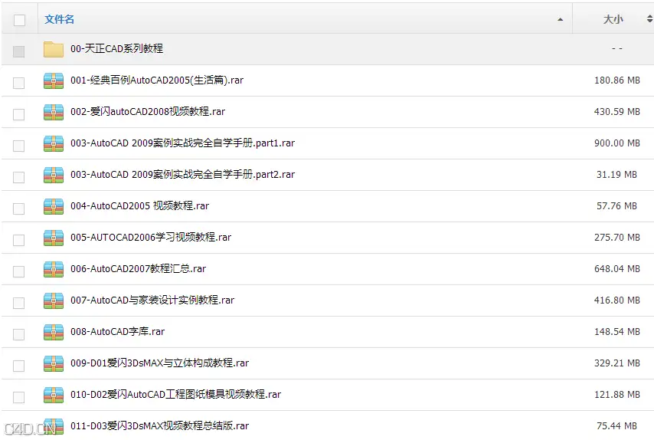
Task: Click the rar icon for 001-经典百例AutoCAD2005
Action: (54, 80)
